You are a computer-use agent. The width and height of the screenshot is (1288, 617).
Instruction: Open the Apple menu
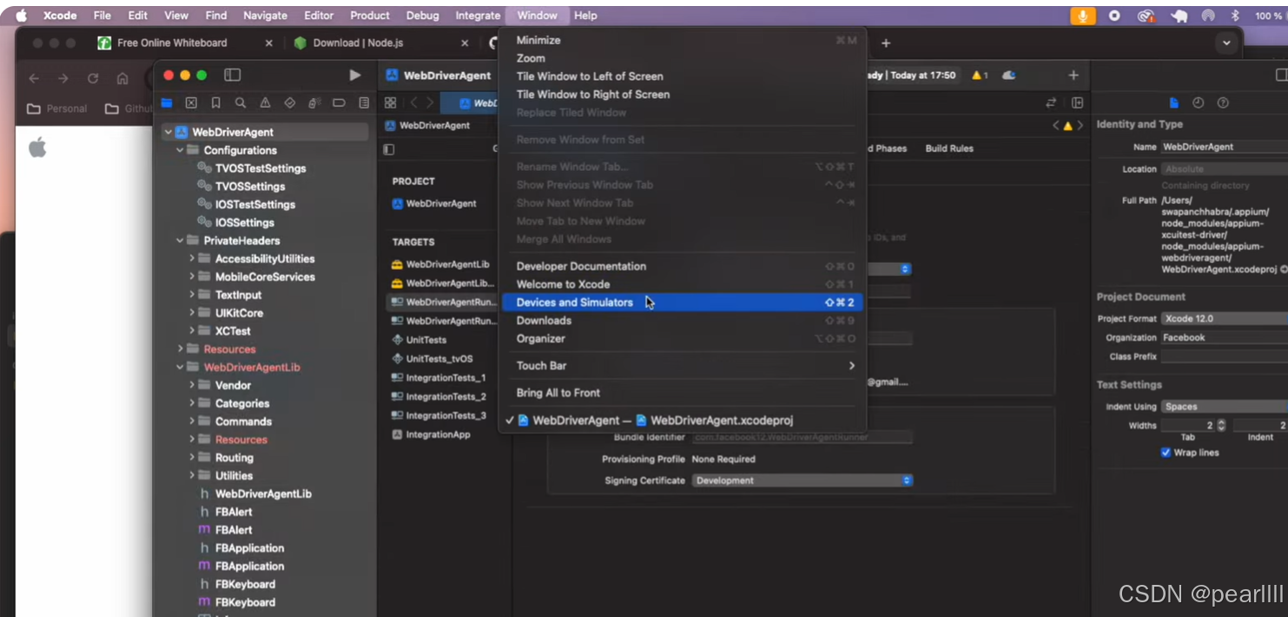click(22, 16)
